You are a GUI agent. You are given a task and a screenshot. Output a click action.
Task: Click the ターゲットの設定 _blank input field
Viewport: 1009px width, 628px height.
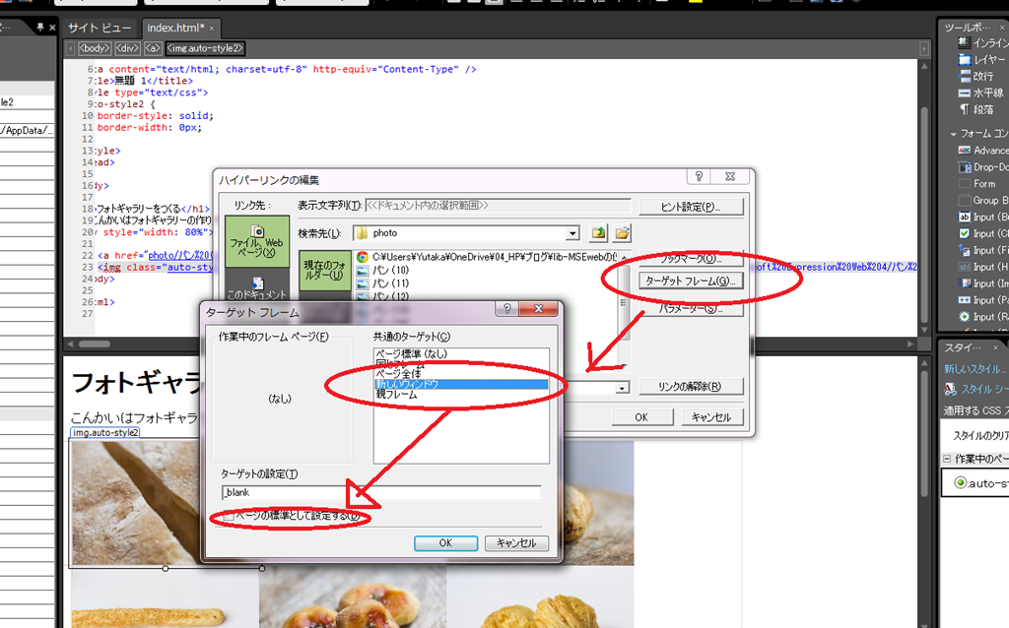tap(381, 492)
